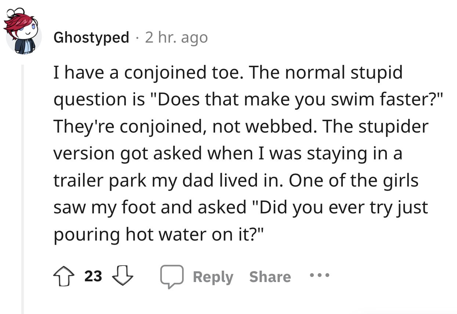Image resolution: width=457 pixels, height=314 pixels.
Task: Share this comment
Action: click(x=270, y=277)
